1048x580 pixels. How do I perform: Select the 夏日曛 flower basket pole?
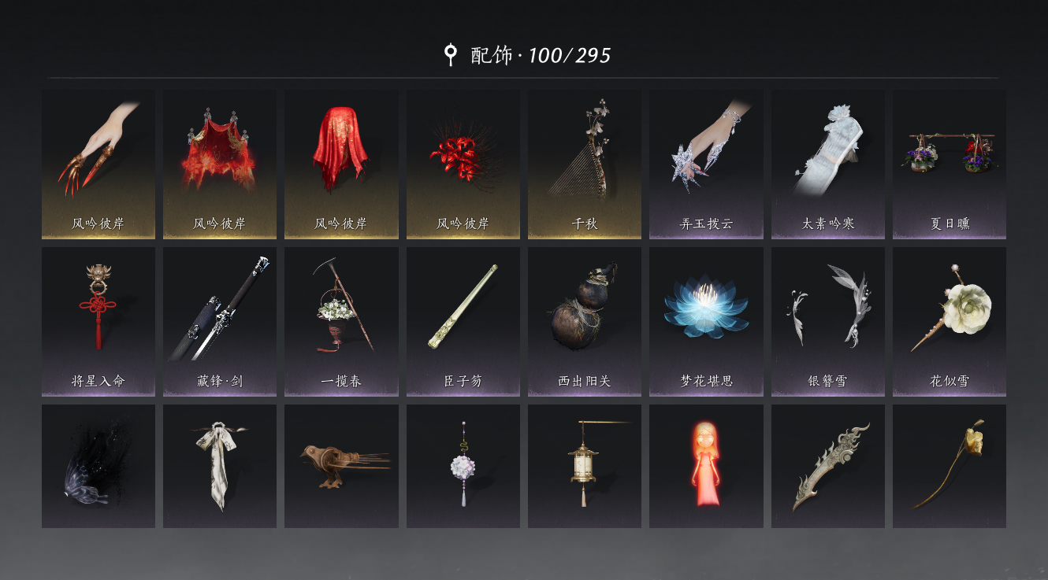point(950,164)
